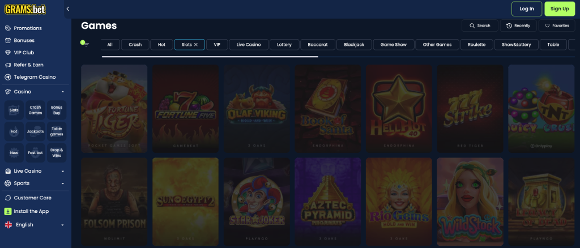Open the New games tile
The image size is (580, 248).
[14, 153]
